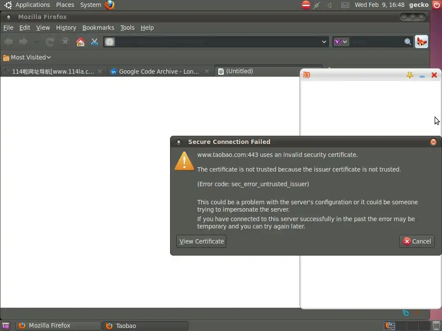Image resolution: width=442 pixels, height=331 pixels.
Task: Click the Reload page icon
Action: click(50, 42)
